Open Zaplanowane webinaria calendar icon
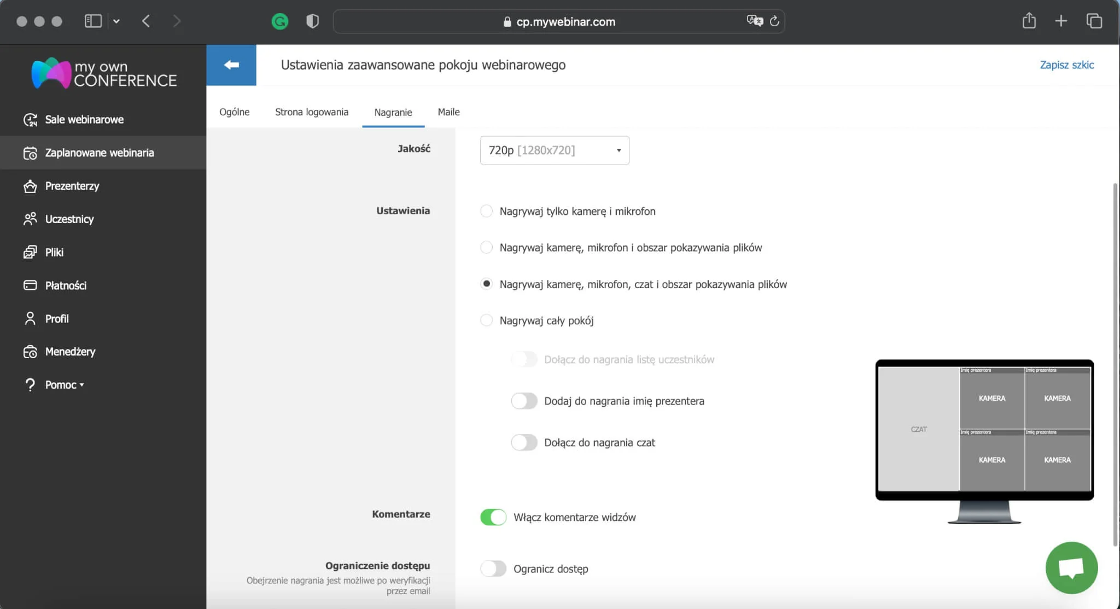Viewport: 1120px width, 609px height. click(31, 153)
